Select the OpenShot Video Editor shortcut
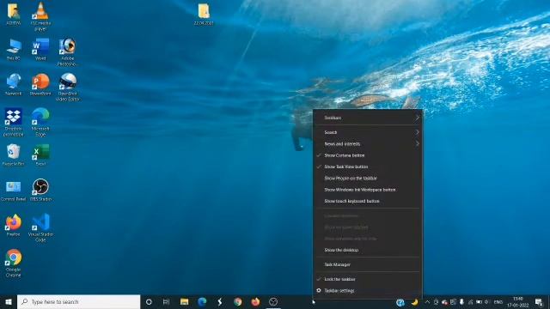This screenshot has height=309, width=550. point(67,88)
